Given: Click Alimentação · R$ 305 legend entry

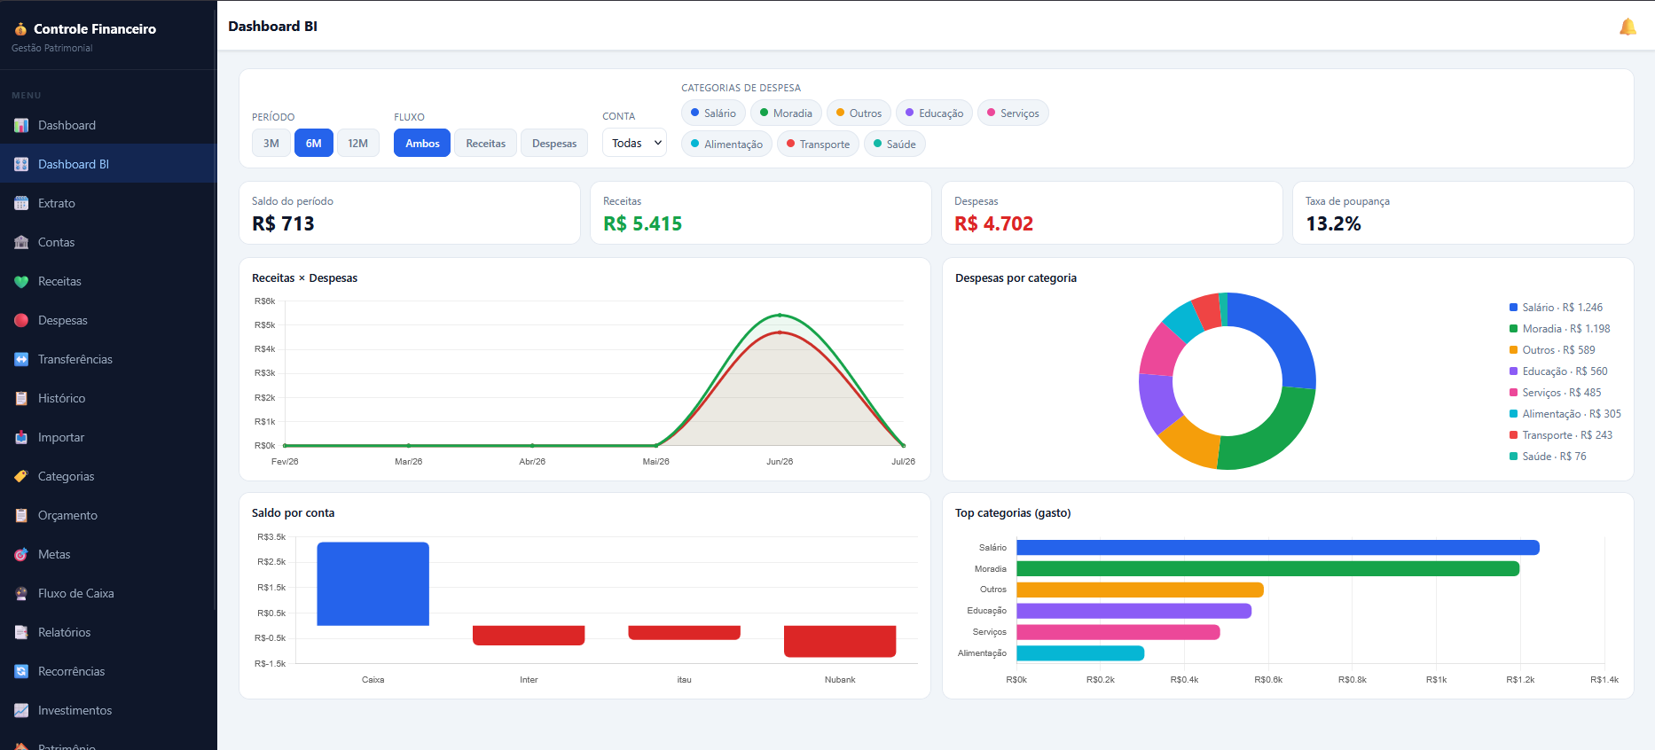Looking at the screenshot, I should 1565,414.
